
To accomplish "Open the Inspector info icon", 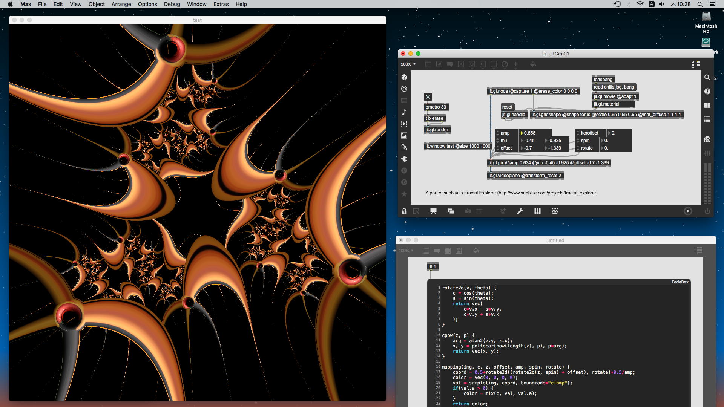I will [707, 92].
